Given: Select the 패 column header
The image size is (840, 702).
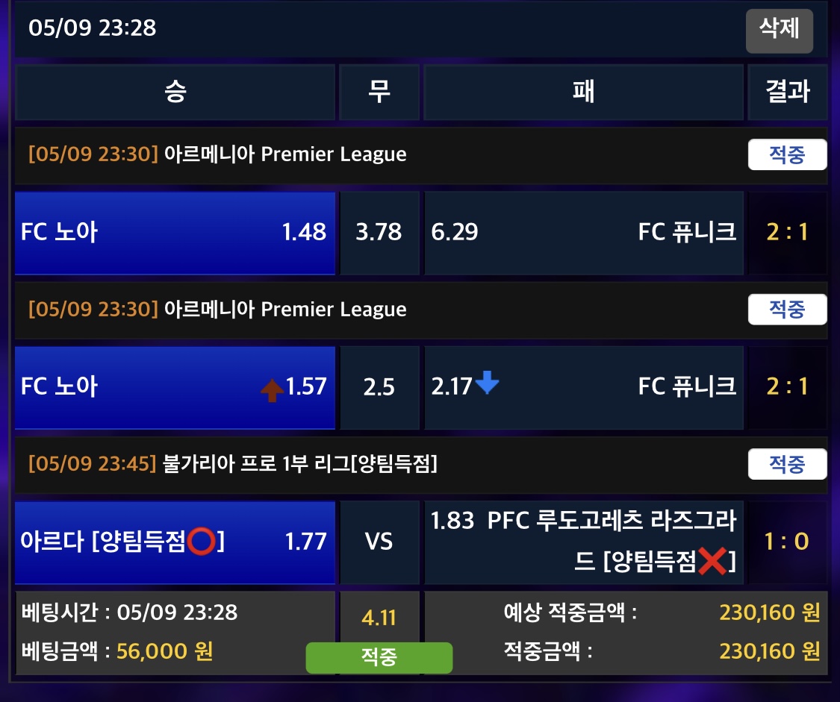Looking at the screenshot, I should [583, 92].
